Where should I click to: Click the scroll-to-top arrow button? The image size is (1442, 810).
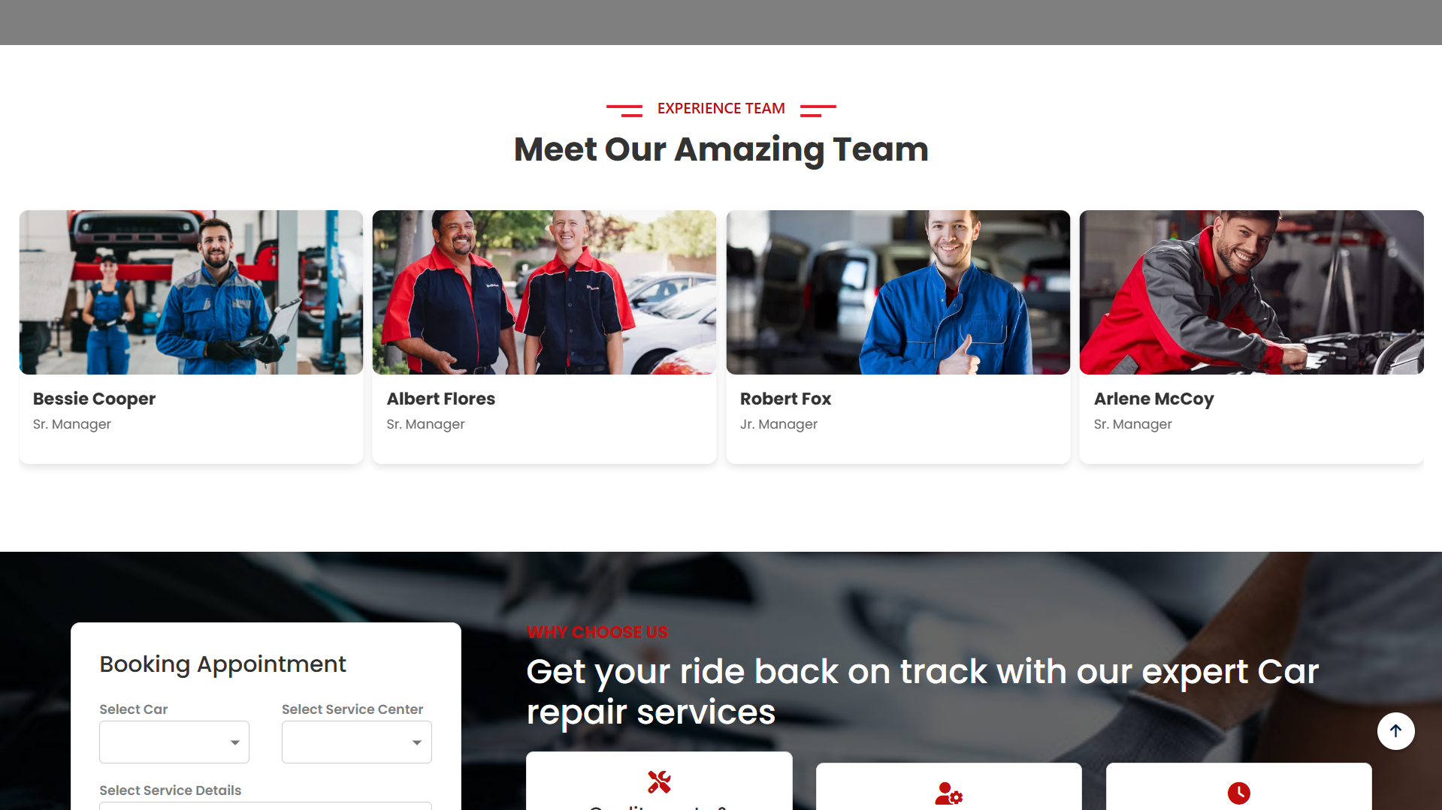coord(1395,731)
